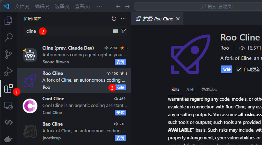
Task: Open Run and Debug view
Action: tap(8, 71)
